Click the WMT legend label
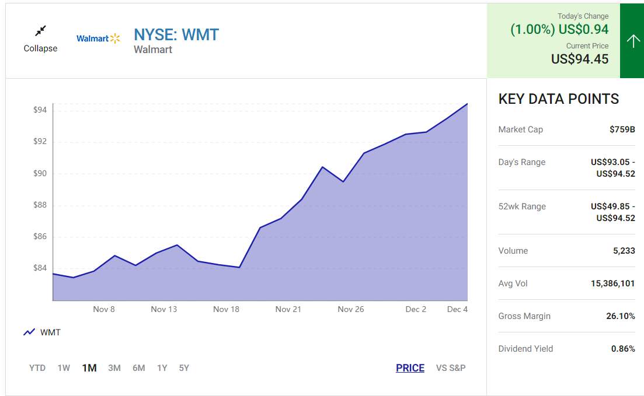This screenshot has height=396, width=644. [50, 332]
